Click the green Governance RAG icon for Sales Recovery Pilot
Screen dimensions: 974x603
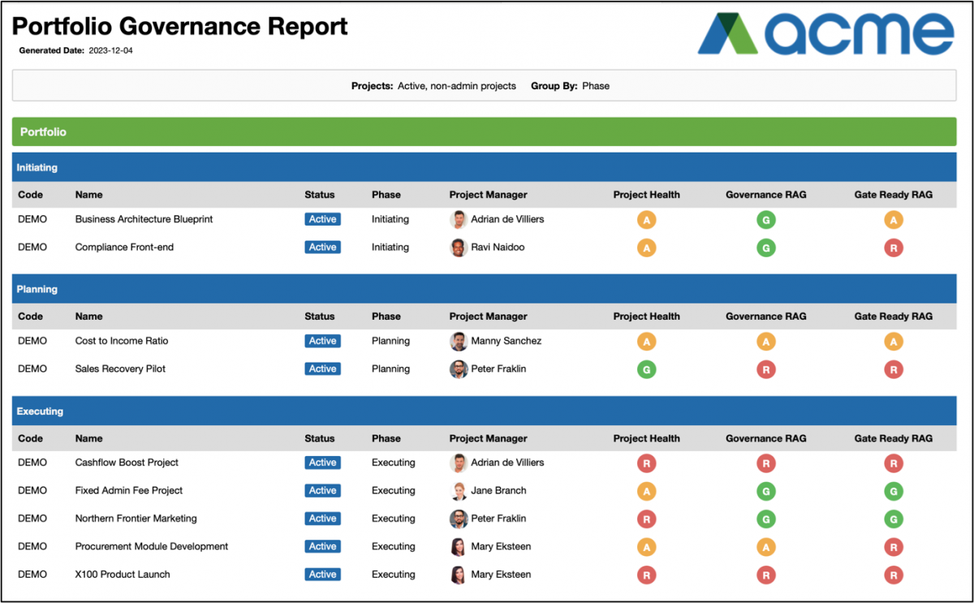[x=765, y=369]
